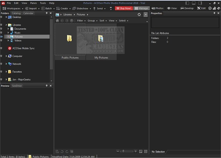This screenshot has height=158, width=221.
Task: Switch to Photos mode
Action: [157, 8]
